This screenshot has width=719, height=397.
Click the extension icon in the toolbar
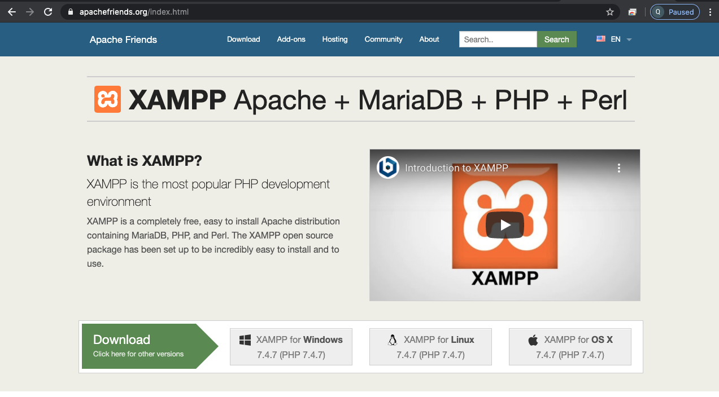pyautogui.click(x=633, y=12)
